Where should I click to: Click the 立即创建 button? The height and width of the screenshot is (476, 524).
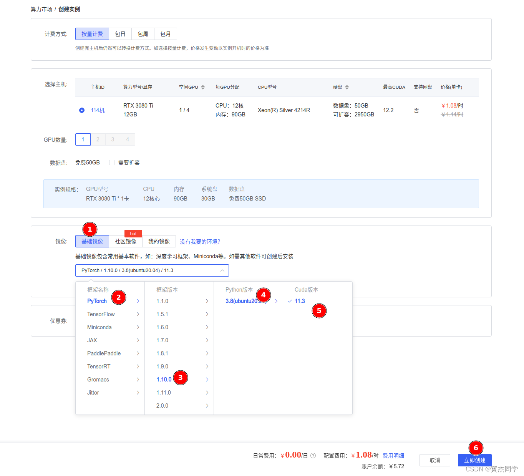[x=475, y=460]
